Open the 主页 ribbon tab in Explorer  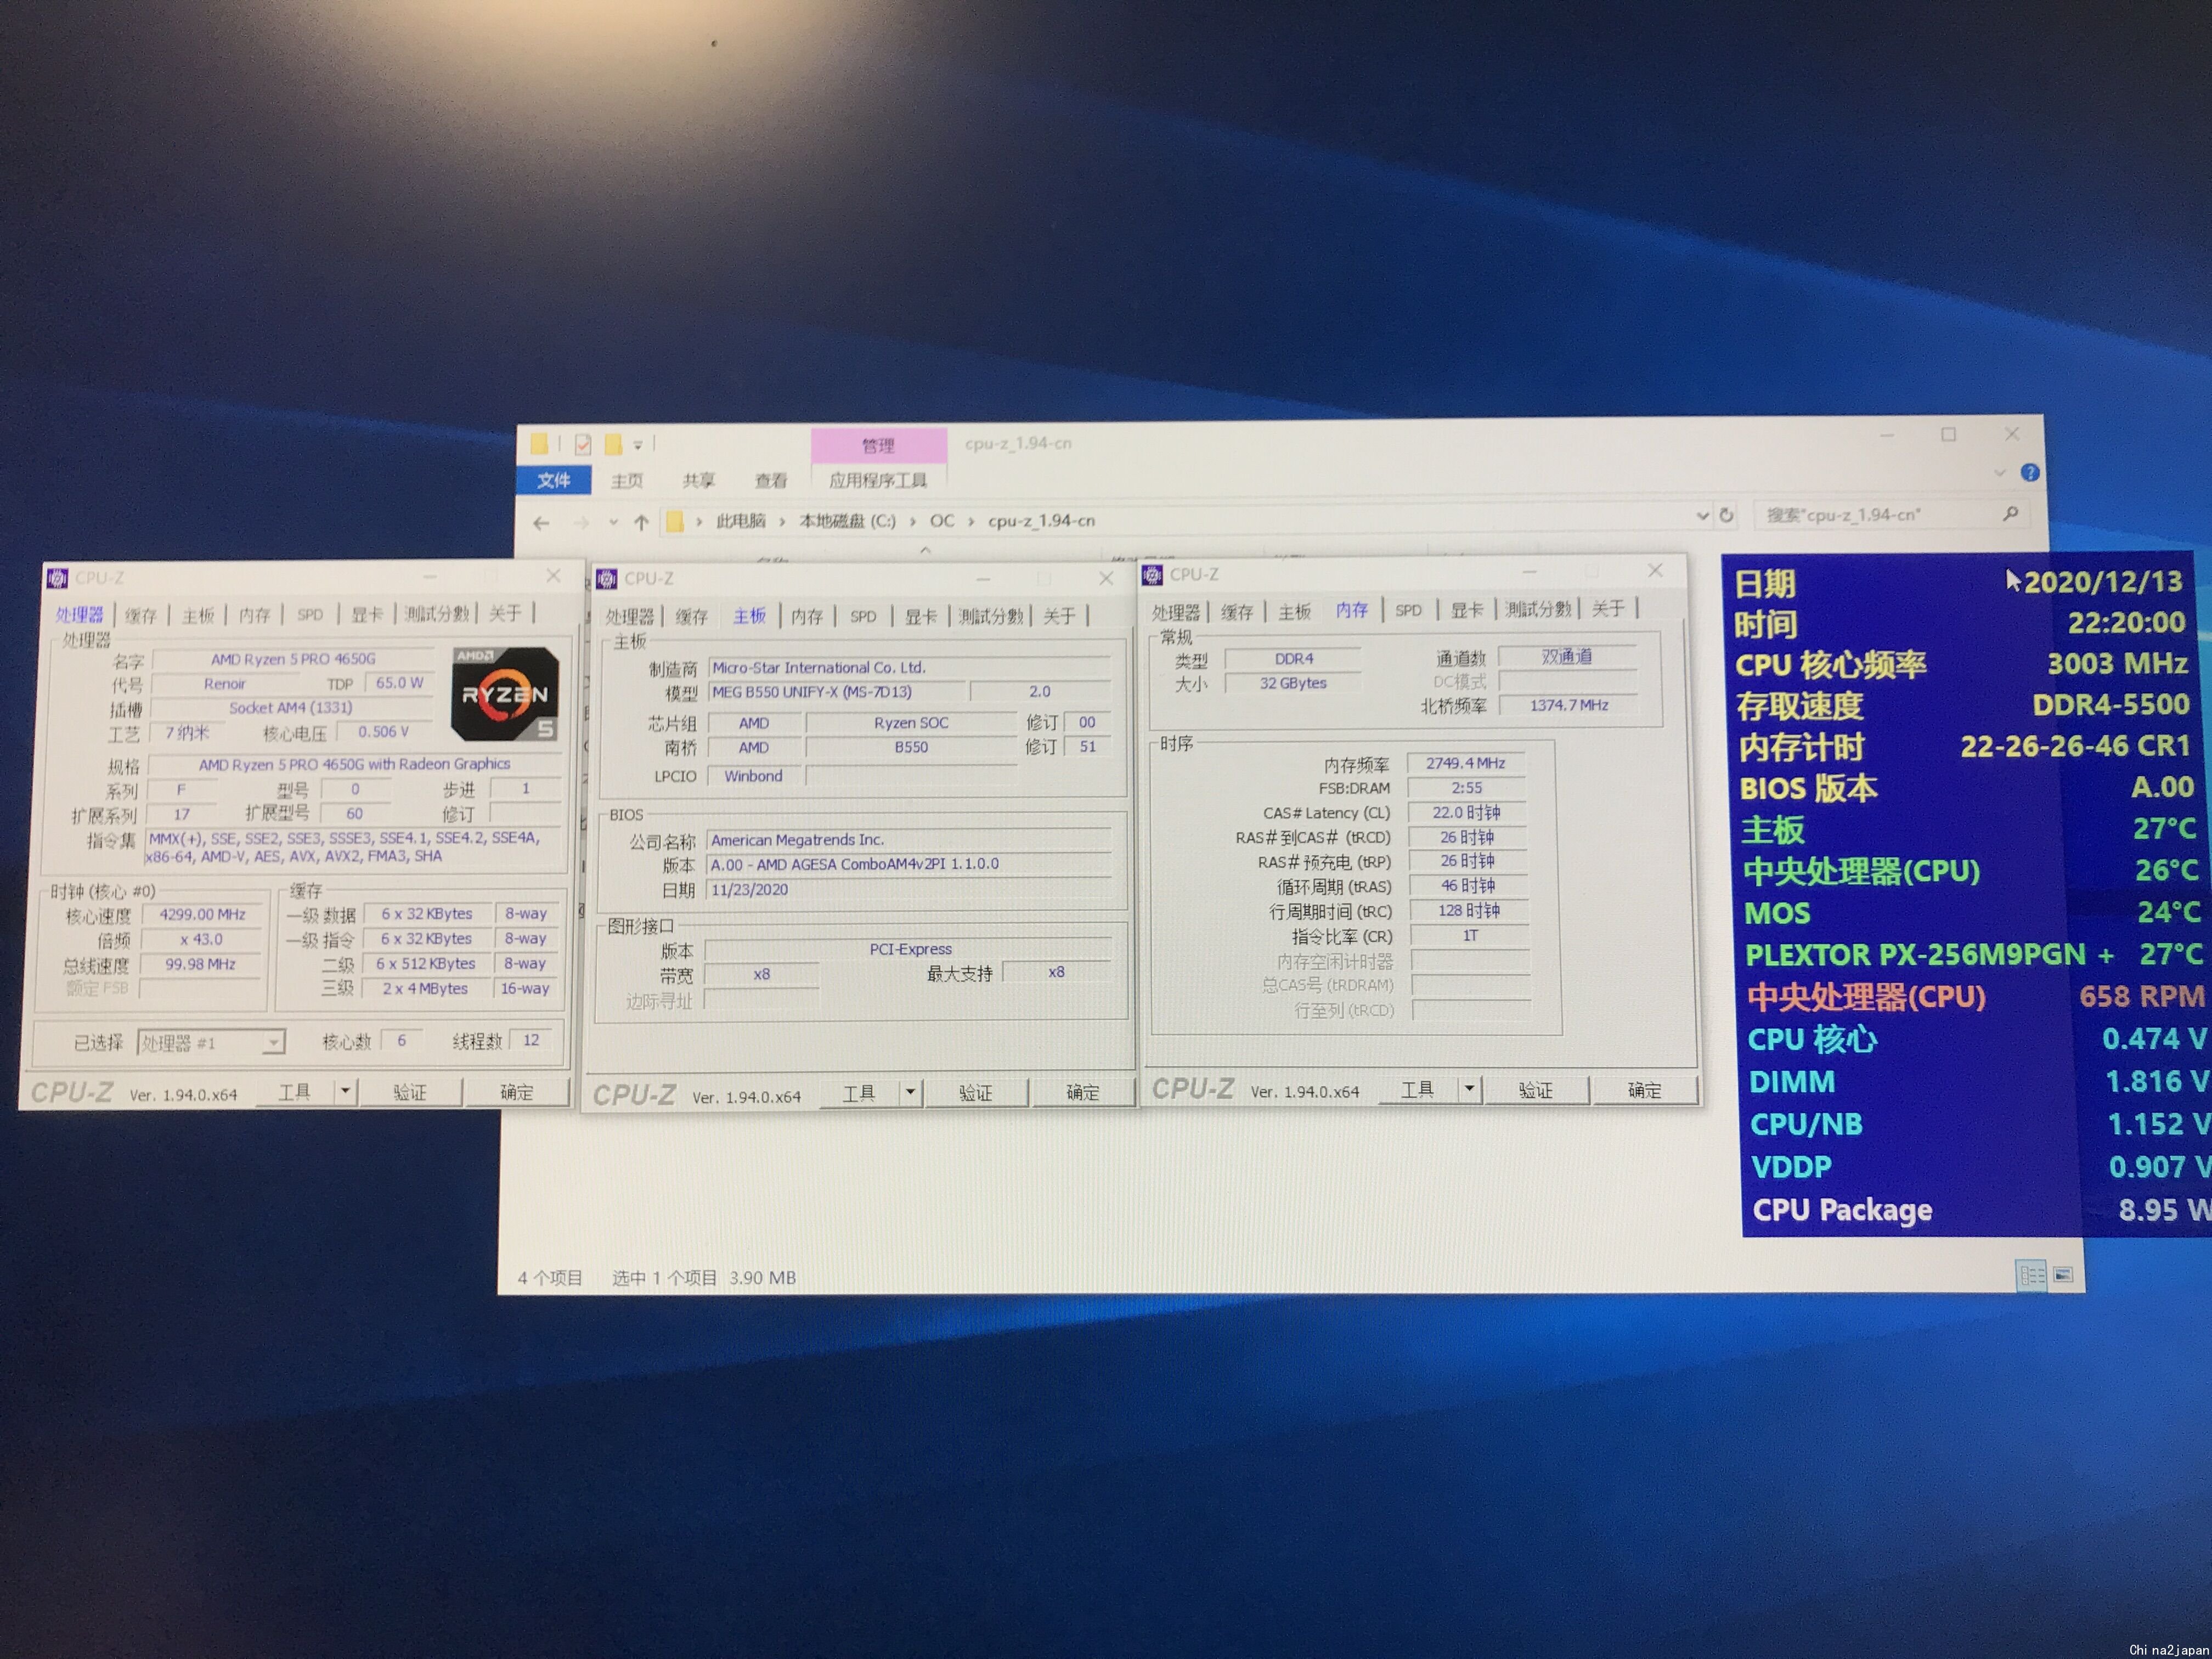click(x=627, y=481)
